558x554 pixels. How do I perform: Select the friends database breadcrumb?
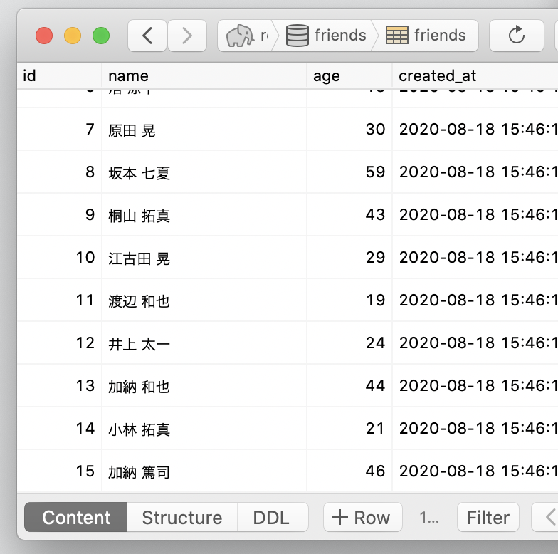pyautogui.click(x=326, y=36)
